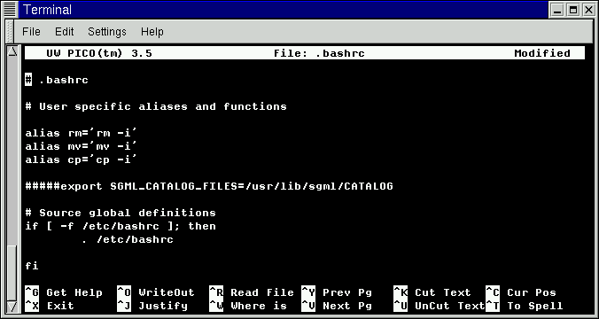
Task: Place cursor on alias rm line
Action: [x=81, y=133]
